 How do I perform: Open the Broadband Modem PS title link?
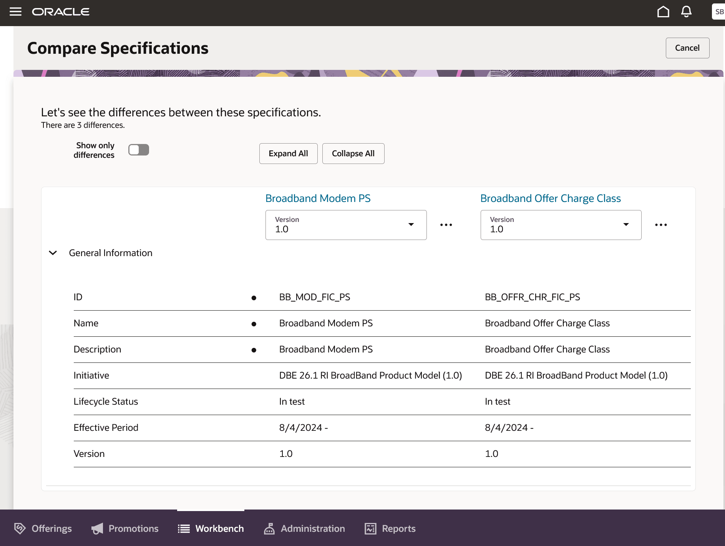318,199
